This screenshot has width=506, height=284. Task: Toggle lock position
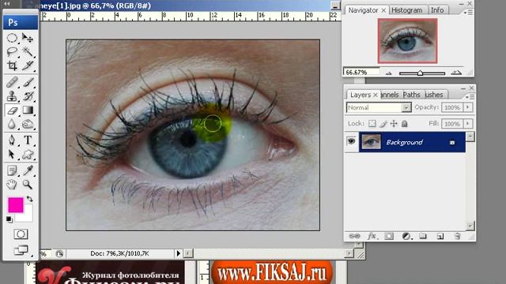click(x=394, y=123)
